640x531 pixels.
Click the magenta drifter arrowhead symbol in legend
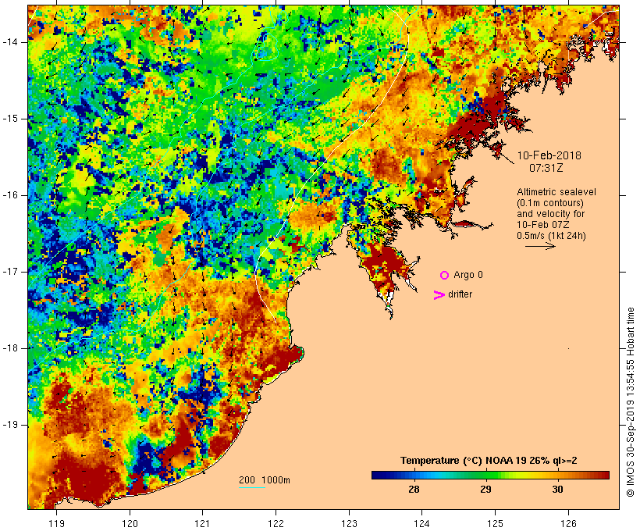point(439,295)
